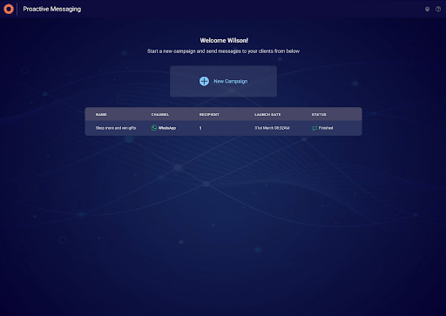The height and width of the screenshot is (316, 446).
Task: Sort by the Channel column header
Action: point(160,115)
